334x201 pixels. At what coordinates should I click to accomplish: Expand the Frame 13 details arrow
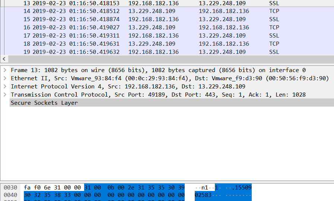(x=4, y=70)
